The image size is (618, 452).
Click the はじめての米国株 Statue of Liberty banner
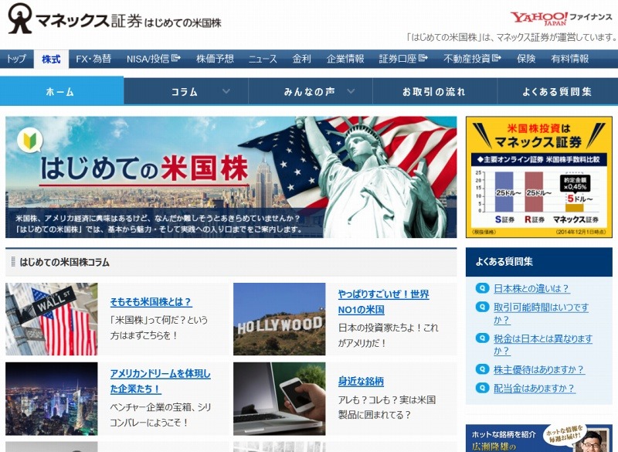(x=231, y=177)
